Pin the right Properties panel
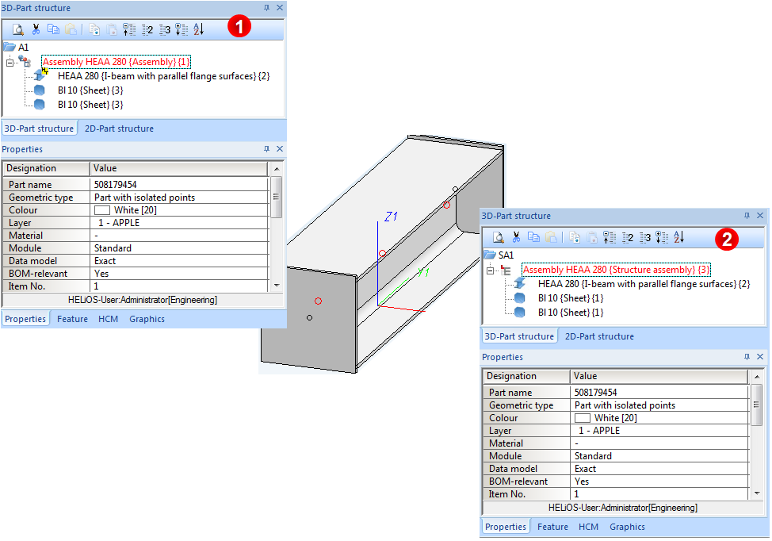This screenshot has height=541, width=772. tap(747, 357)
